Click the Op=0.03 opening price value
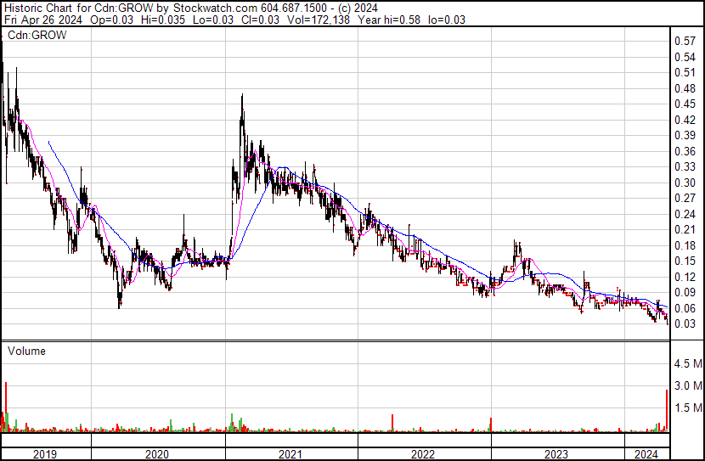Viewport: 705px width, 461px height. tap(111, 20)
